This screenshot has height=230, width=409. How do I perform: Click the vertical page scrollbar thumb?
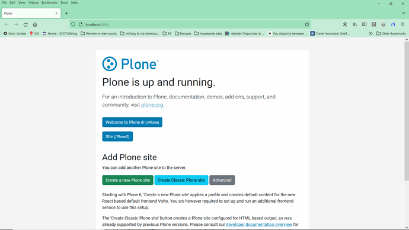[407, 111]
